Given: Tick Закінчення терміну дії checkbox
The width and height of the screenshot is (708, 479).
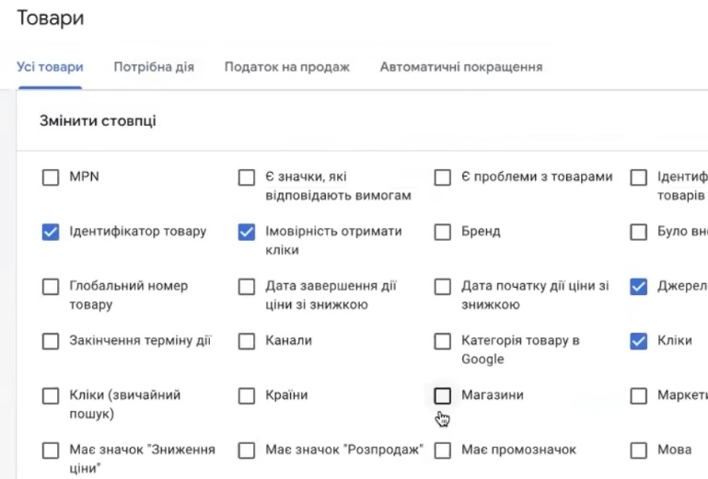Looking at the screenshot, I should tap(51, 341).
